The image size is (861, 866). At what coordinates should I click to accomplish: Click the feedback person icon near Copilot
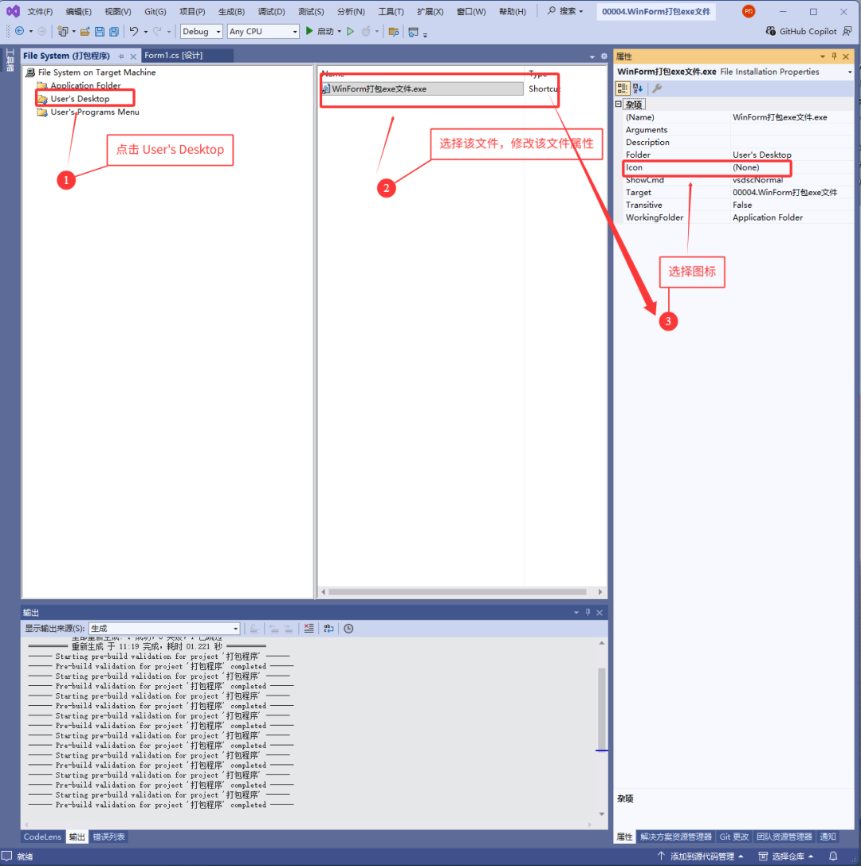click(x=847, y=31)
